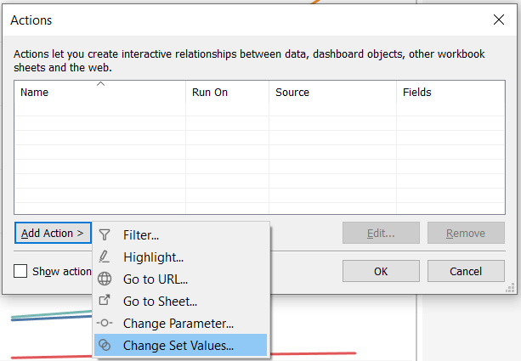
Task: Click the Name column header
Action: (x=100, y=92)
